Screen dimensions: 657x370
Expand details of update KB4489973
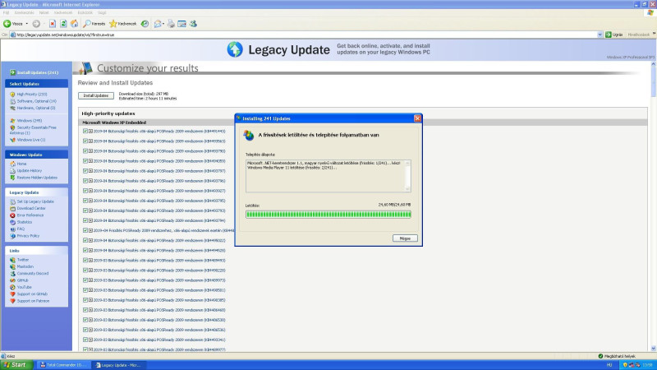90,280
